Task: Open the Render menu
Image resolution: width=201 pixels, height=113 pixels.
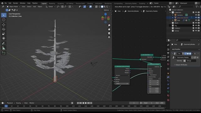Action: (15, 3)
